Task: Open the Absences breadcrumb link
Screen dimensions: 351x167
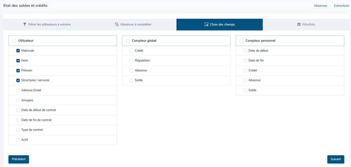Action: point(320,6)
